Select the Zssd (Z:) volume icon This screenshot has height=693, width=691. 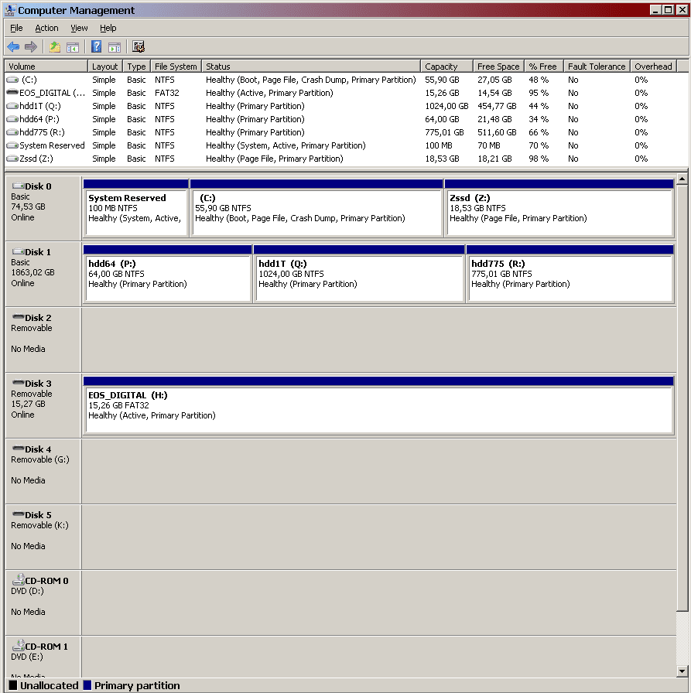coord(13,159)
